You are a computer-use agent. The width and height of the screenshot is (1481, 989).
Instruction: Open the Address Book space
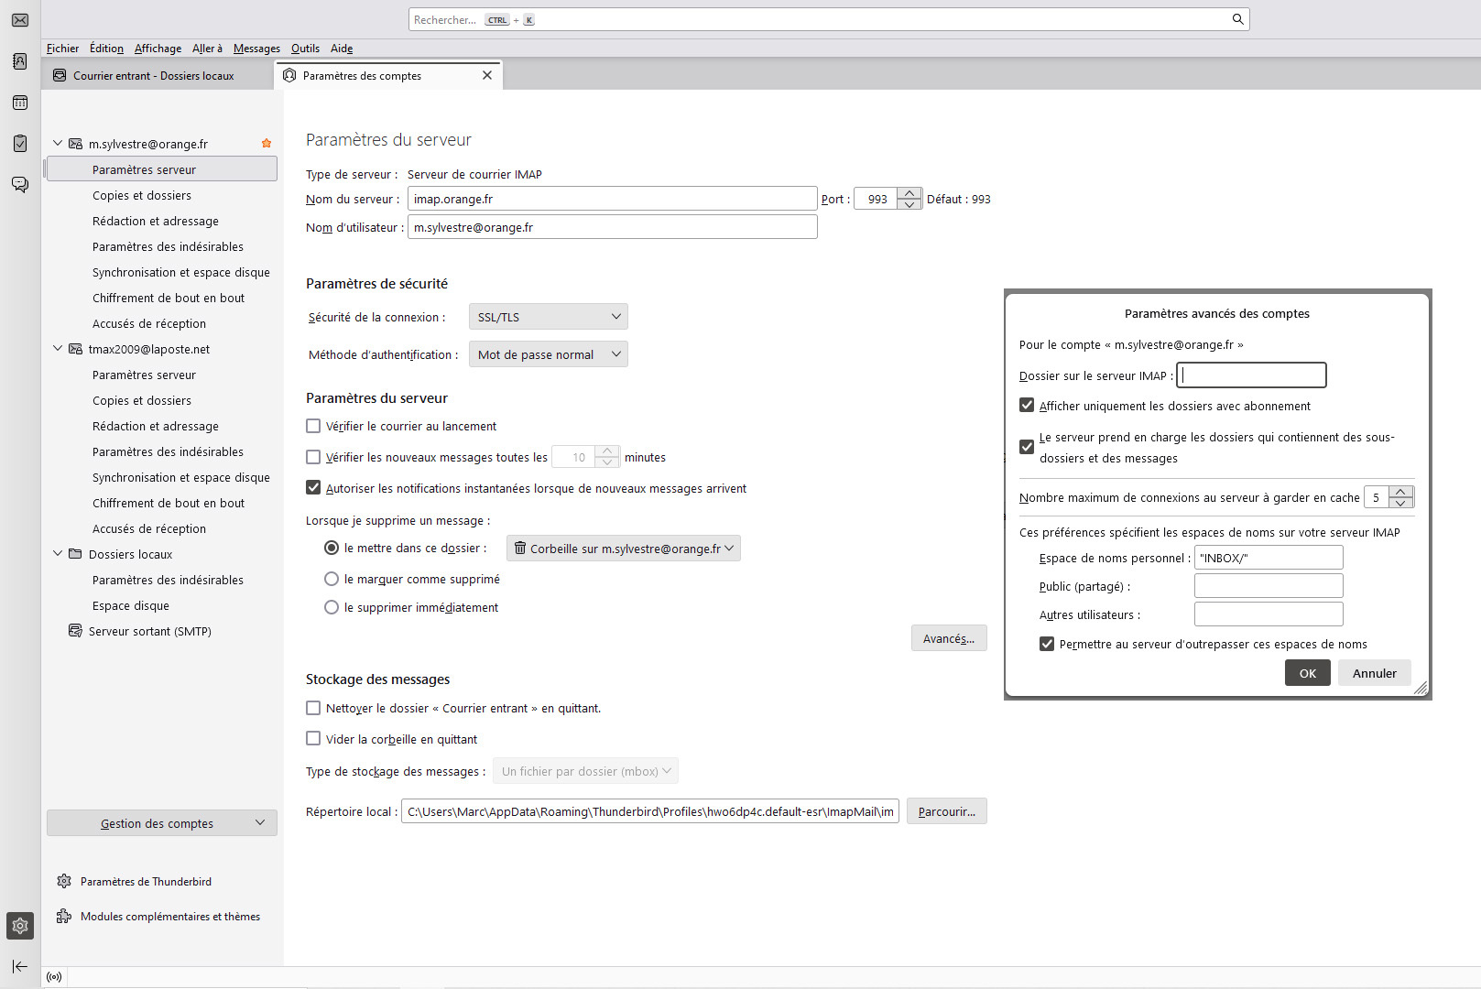coord(20,61)
